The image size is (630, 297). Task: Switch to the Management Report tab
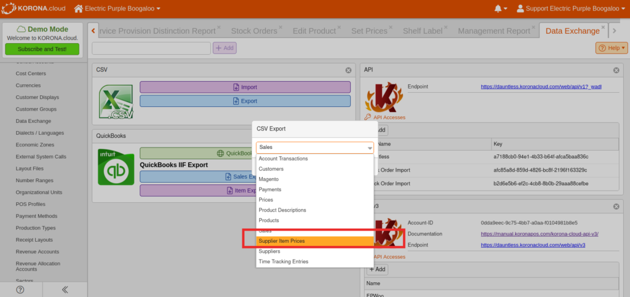(494, 31)
